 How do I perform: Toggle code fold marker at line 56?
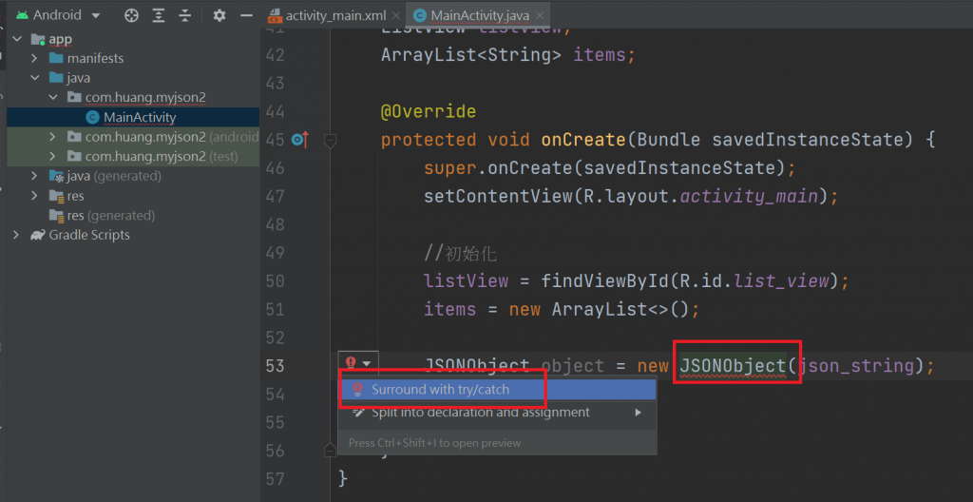coord(330,450)
